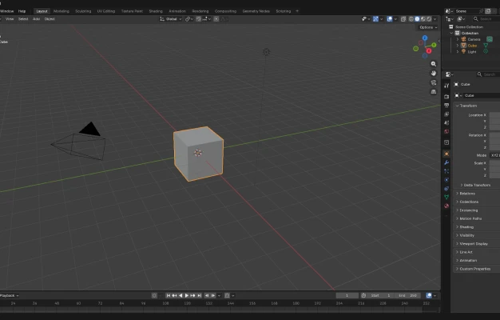Open the Help menu

click(x=22, y=11)
